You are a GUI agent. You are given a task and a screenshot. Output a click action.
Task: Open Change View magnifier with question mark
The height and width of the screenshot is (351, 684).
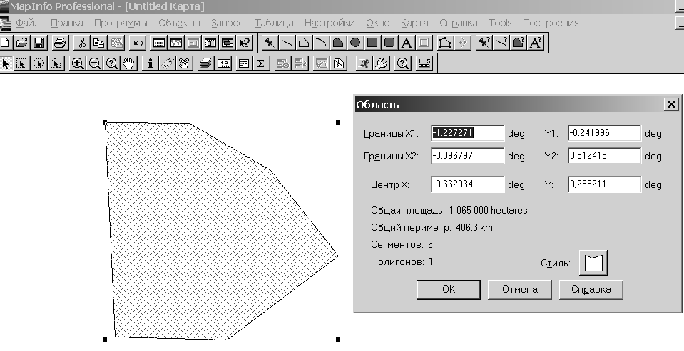pos(112,63)
